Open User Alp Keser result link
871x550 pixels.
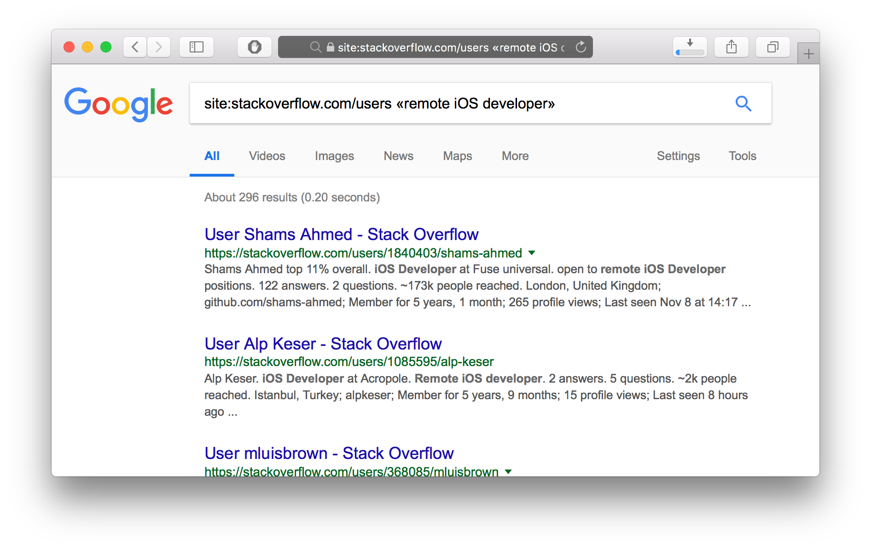(323, 344)
